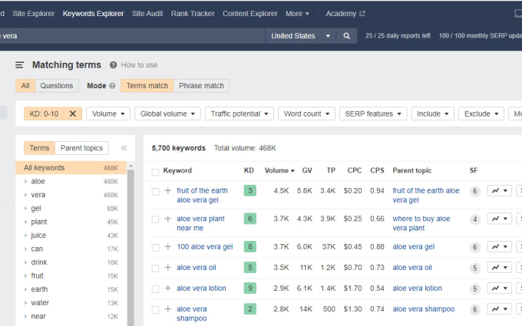Open the Include filter dropdown
522x326 pixels.
(432, 114)
